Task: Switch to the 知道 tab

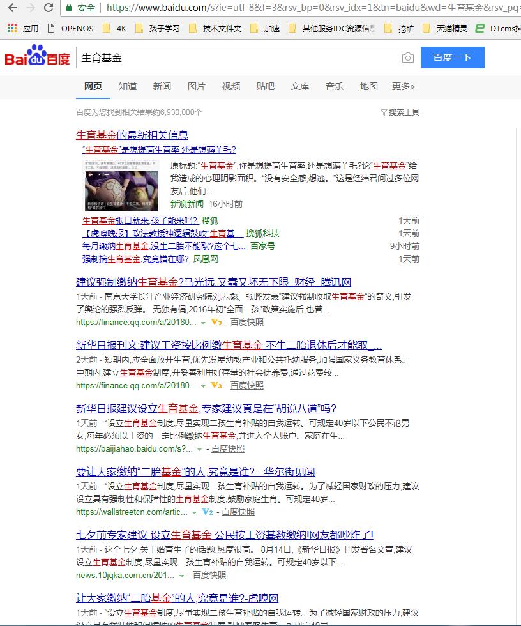Action: click(x=128, y=86)
